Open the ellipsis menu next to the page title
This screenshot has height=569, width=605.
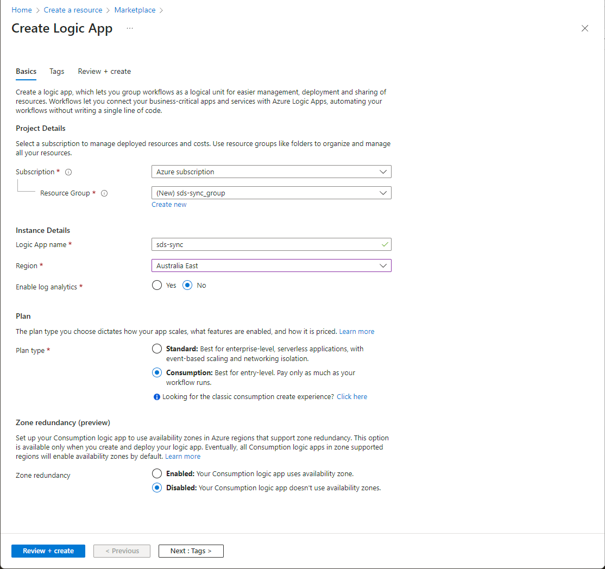pos(129,28)
